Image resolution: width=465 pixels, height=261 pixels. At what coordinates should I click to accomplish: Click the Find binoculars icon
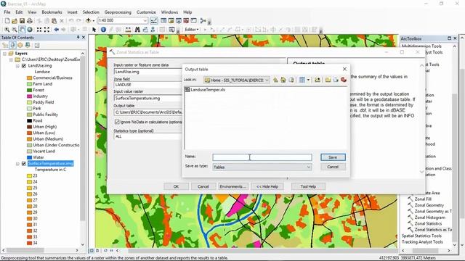[x=137, y=30]
